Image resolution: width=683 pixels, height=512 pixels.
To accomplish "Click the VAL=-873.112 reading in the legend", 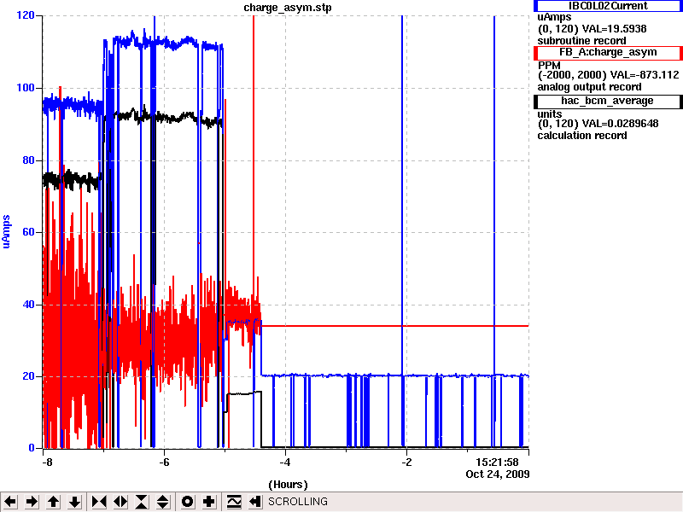I will pos(645,75).
